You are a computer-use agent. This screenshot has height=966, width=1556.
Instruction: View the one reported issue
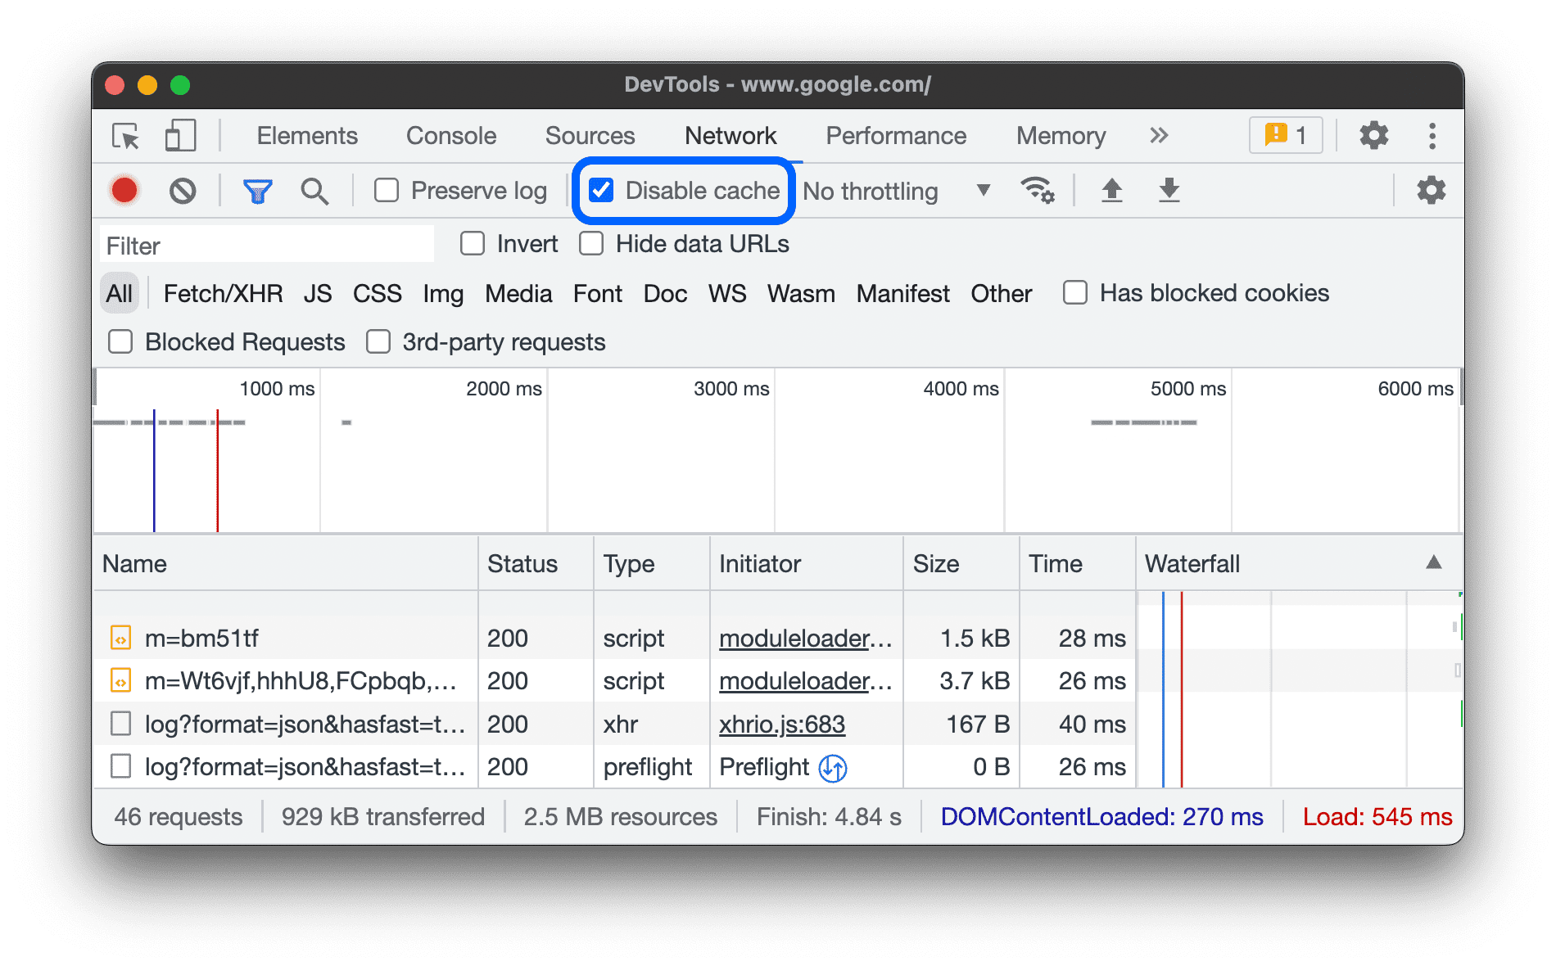click(x=1285, y=135)
